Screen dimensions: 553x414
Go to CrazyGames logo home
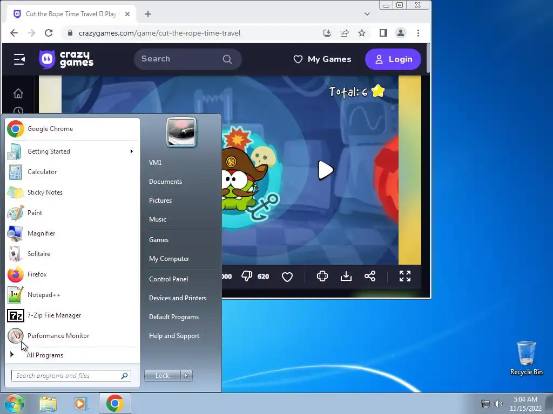66,59
